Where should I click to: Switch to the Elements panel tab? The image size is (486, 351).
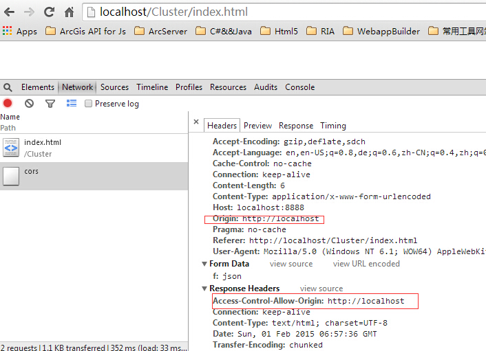point(37,87)
